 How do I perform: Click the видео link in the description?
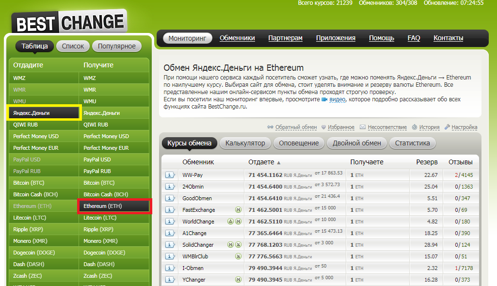337,99
